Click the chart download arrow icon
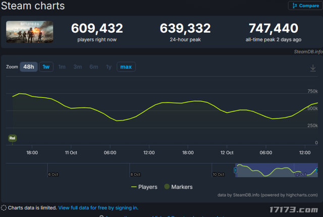Viewport: 323px width, 217px height. [313, 68]
